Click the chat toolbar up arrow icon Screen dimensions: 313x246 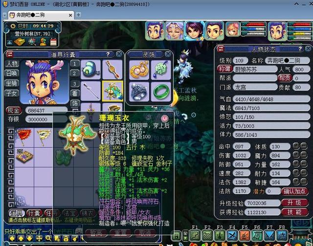pos(21,238)
